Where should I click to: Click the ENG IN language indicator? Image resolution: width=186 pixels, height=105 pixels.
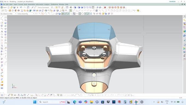[x=167, y=102]
